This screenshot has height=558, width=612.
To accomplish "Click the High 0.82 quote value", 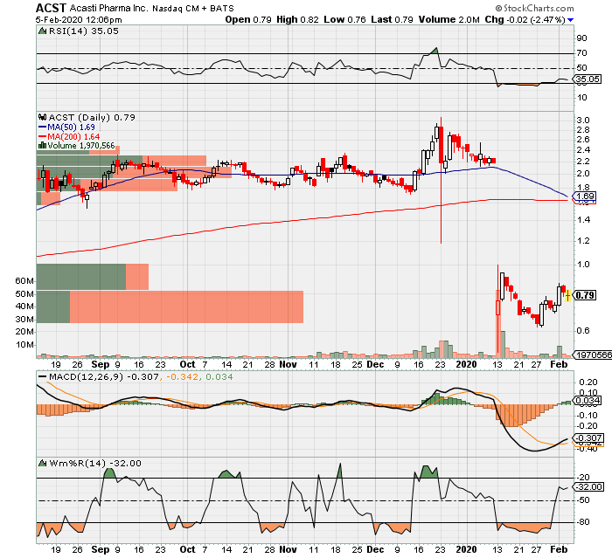I will click(x=297, y=19).
